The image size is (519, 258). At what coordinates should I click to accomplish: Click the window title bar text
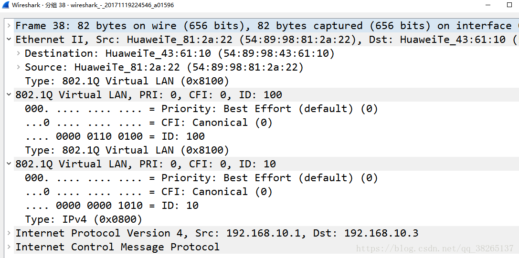[x=93, y=5]
